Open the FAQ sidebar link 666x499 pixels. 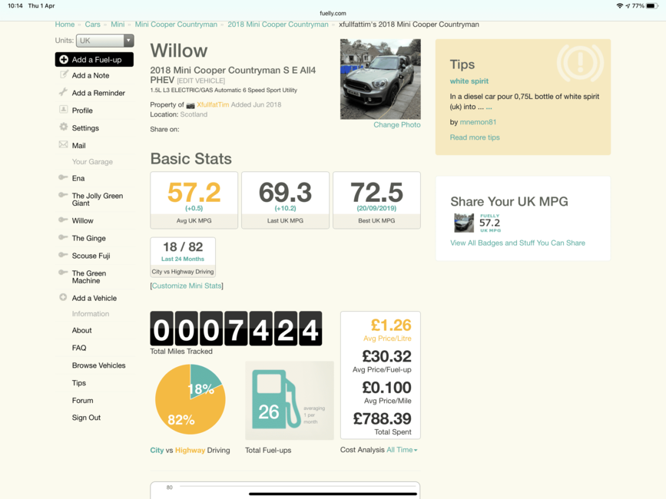(x=79, y=348)
